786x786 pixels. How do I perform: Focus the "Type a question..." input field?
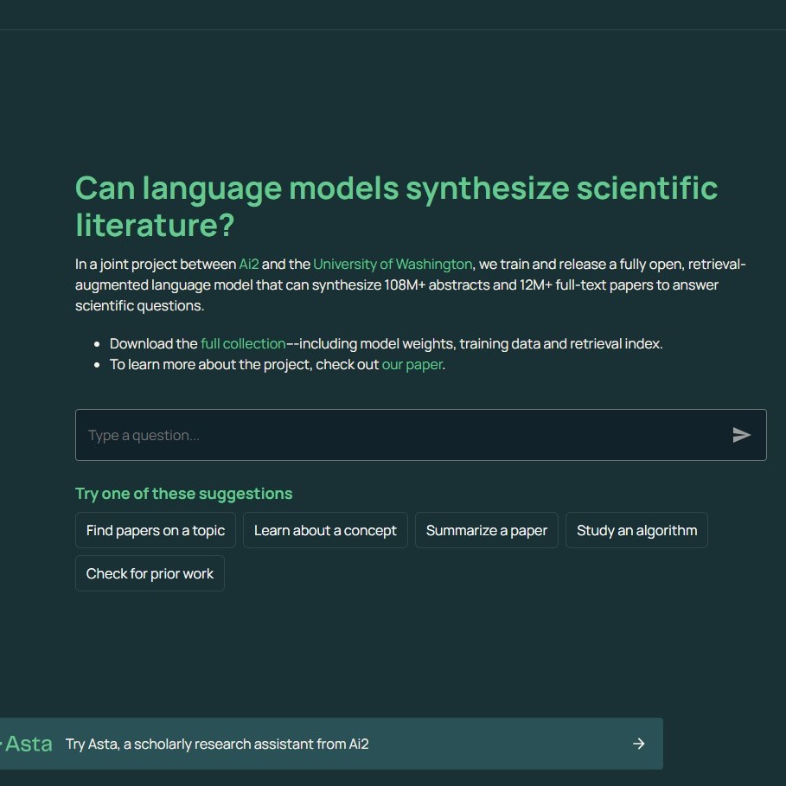tap(420, 435)
